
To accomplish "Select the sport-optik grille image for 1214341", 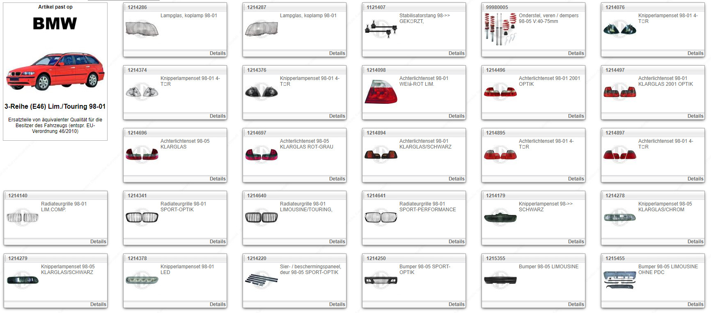I will click(142, 217).
